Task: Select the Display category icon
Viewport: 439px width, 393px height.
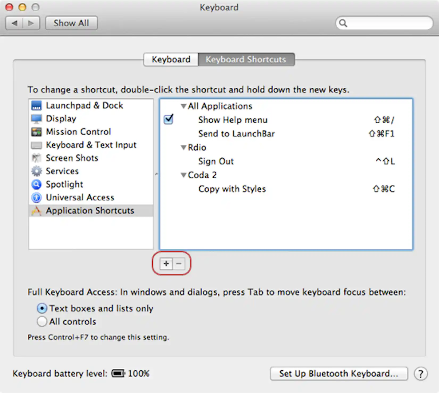Action: point(36,118)
